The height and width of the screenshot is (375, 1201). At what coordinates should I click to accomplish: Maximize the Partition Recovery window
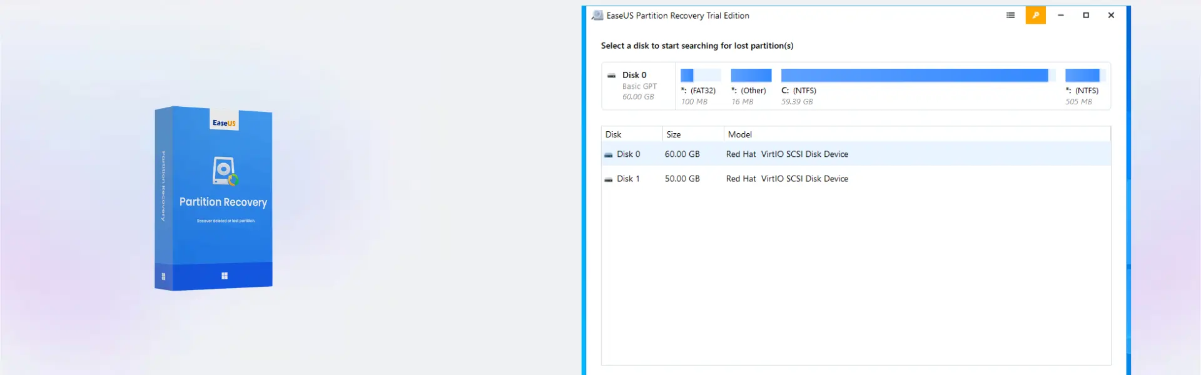coord(1086,16)
